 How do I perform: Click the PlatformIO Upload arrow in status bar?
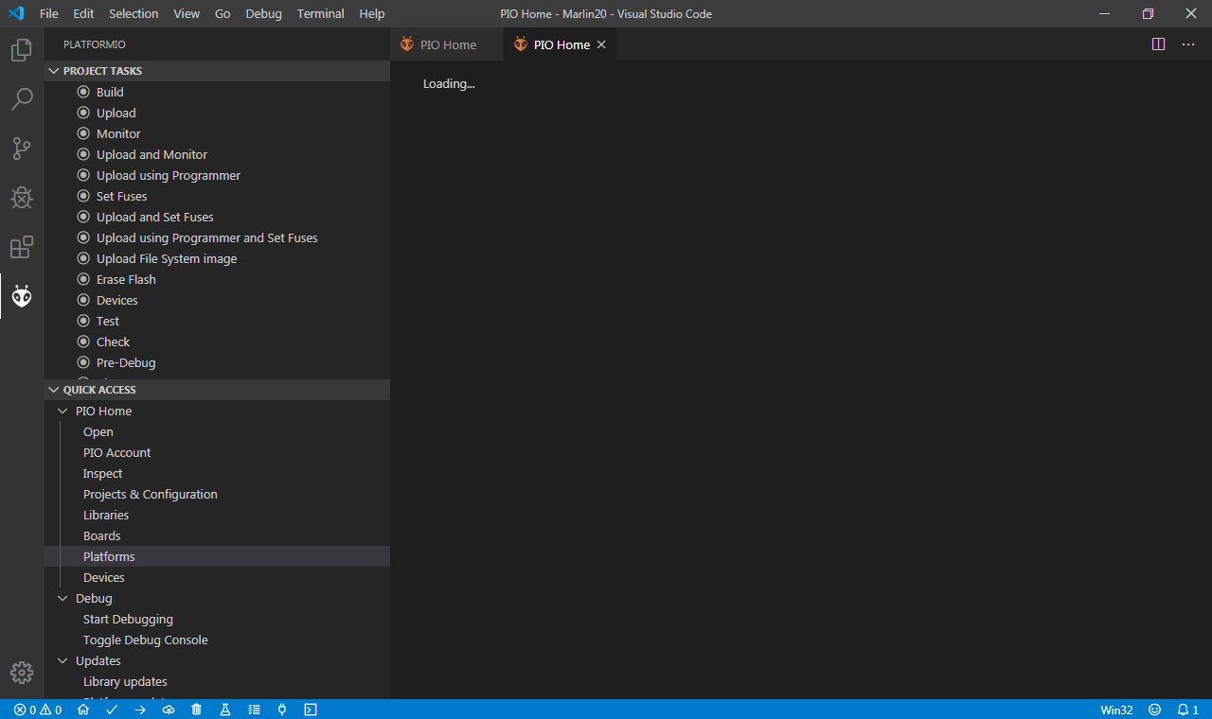point(140,710)
